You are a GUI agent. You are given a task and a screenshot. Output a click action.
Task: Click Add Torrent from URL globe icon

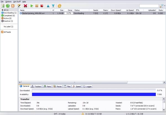point(8,6)
